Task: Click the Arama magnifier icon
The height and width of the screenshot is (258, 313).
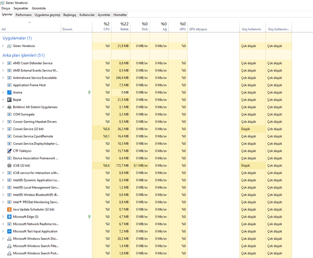Action: pos(9,92)
